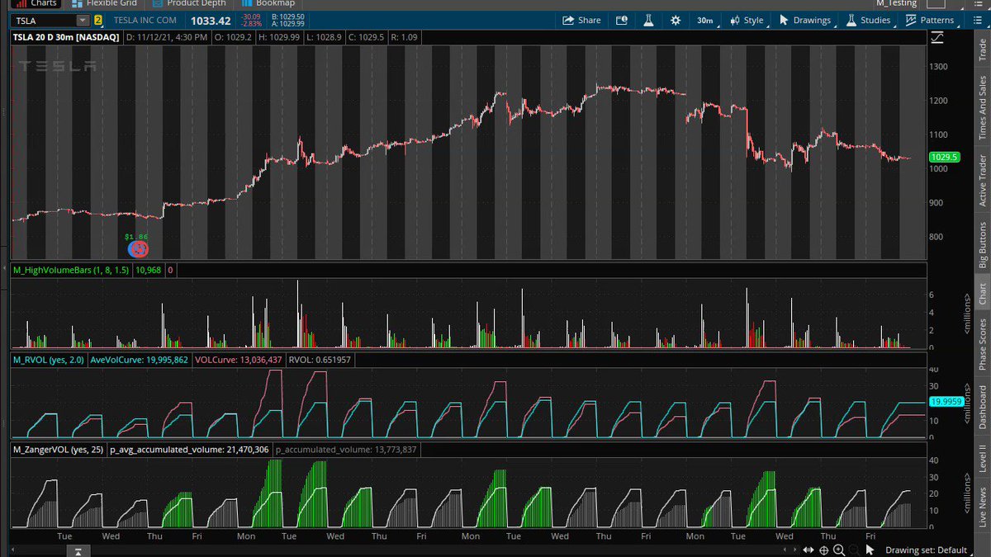Open the Active Trader side tab
Screen dimensions: 991x557
tap(982, 181)
